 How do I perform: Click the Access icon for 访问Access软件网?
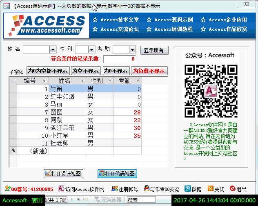[61, 188]
